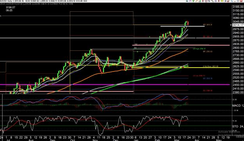Select the yellow horizontal line near 2615
Viewport: 244px width, 141px height.
pos(182,68)
